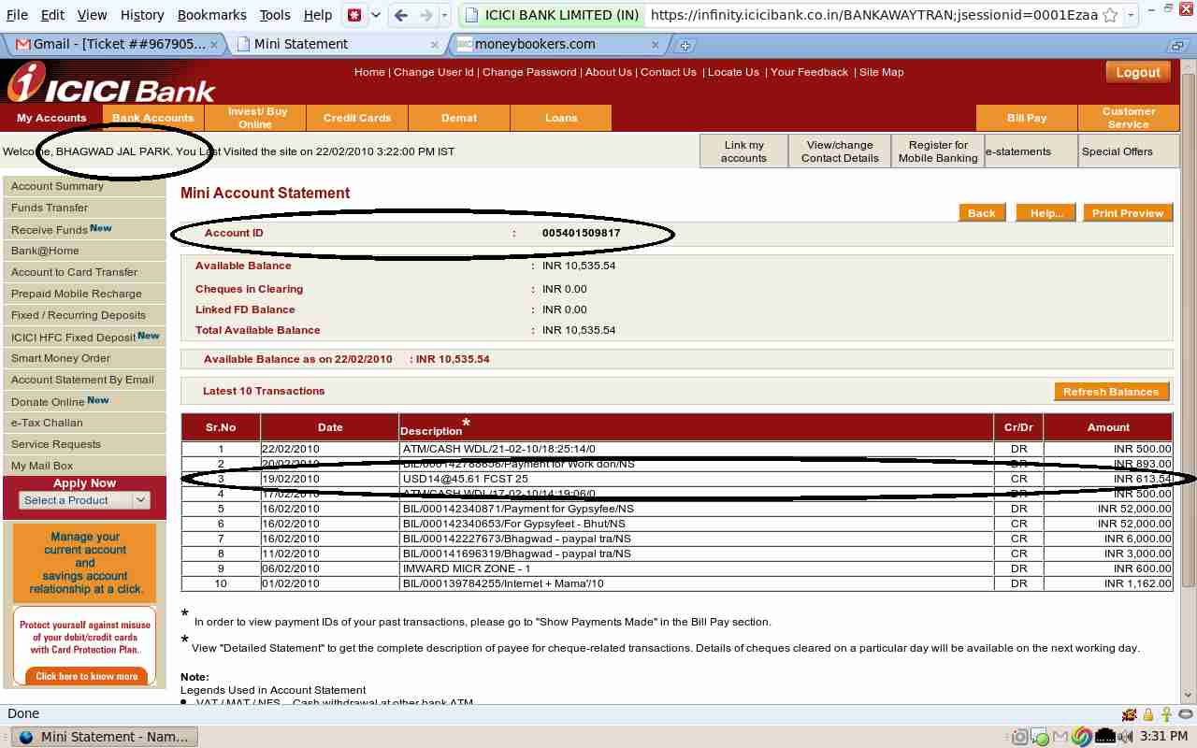The image size is (1197, 748).
Task: Open the Customer Service tab
Action: coord(1129,118)
